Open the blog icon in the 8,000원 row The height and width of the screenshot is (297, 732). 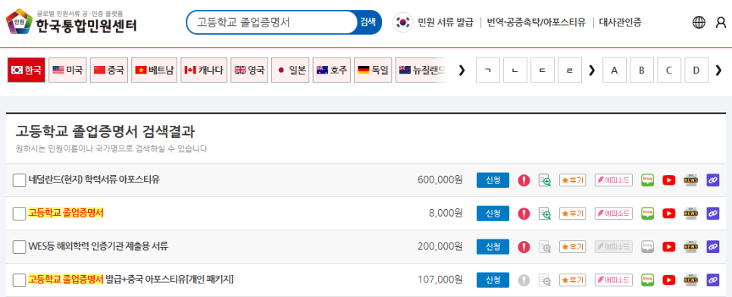[x=647, y=213]
